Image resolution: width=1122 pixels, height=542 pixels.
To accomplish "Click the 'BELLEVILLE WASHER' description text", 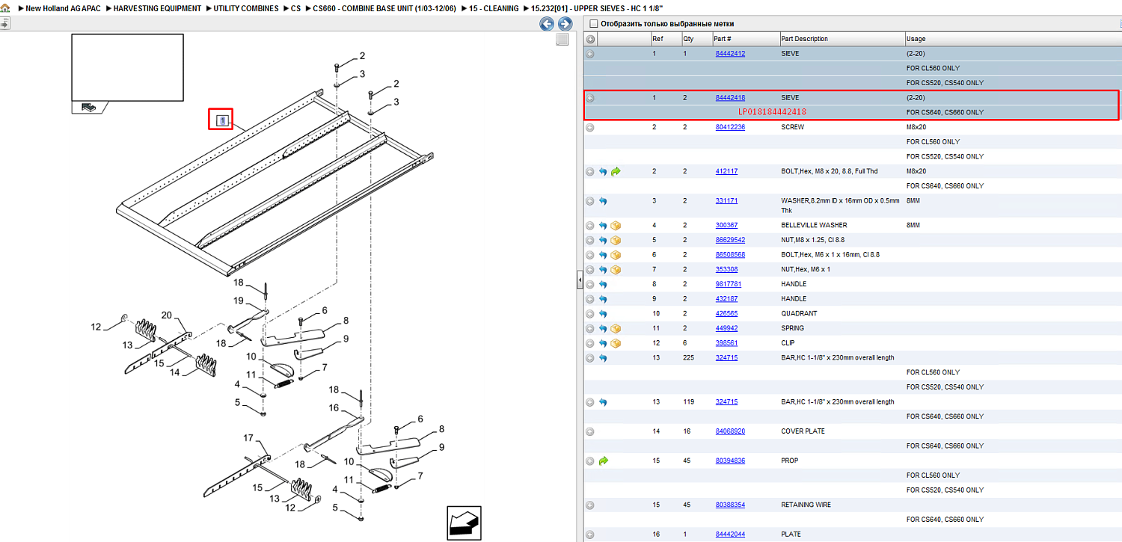I will click(x=814, y=225).
